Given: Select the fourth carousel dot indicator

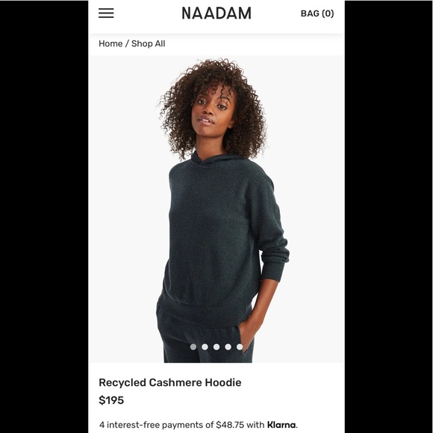Looking at the screenshot, I should point(228,347).
